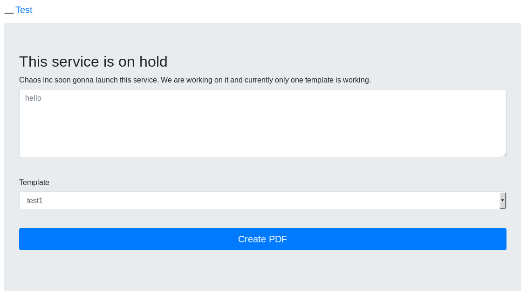Click the small arrow on Template dropdown
Viewport: 527px width, 295px height.
click(502, 200)
